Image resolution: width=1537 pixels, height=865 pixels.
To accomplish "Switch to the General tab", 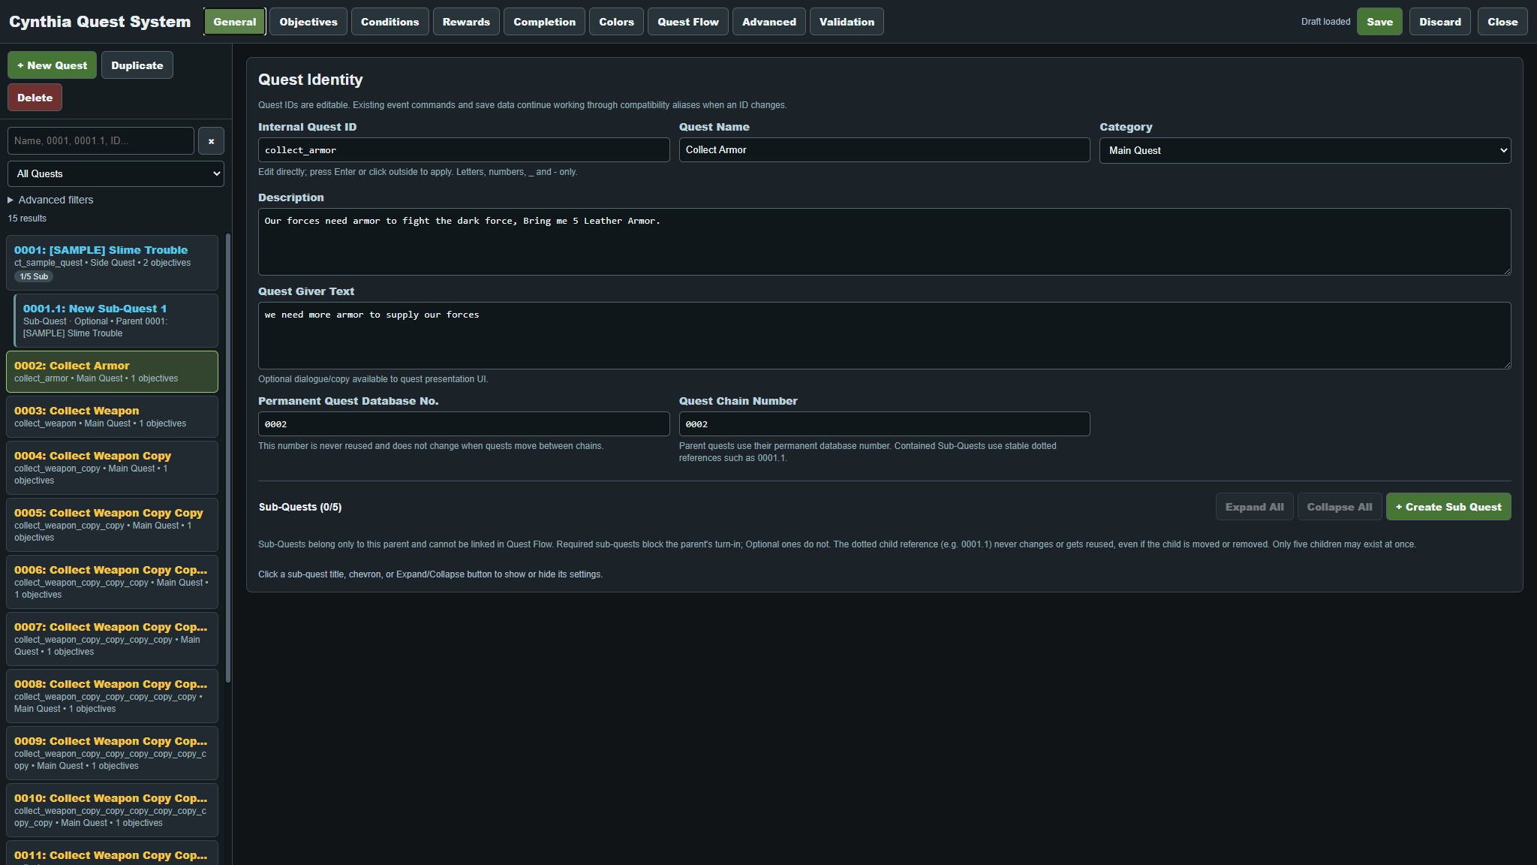I will (234, 22).
